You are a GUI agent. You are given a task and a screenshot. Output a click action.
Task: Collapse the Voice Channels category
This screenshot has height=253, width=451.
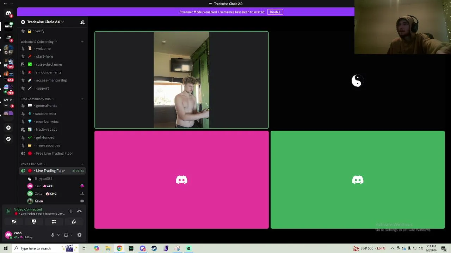[x=33, y=164]
